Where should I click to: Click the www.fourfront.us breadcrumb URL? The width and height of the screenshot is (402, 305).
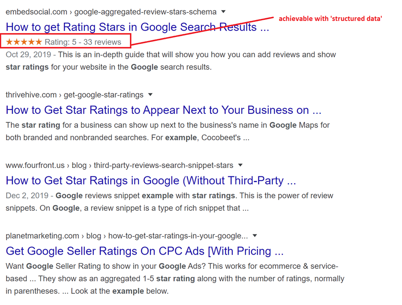pyautogui.click(x=119, y=166)
